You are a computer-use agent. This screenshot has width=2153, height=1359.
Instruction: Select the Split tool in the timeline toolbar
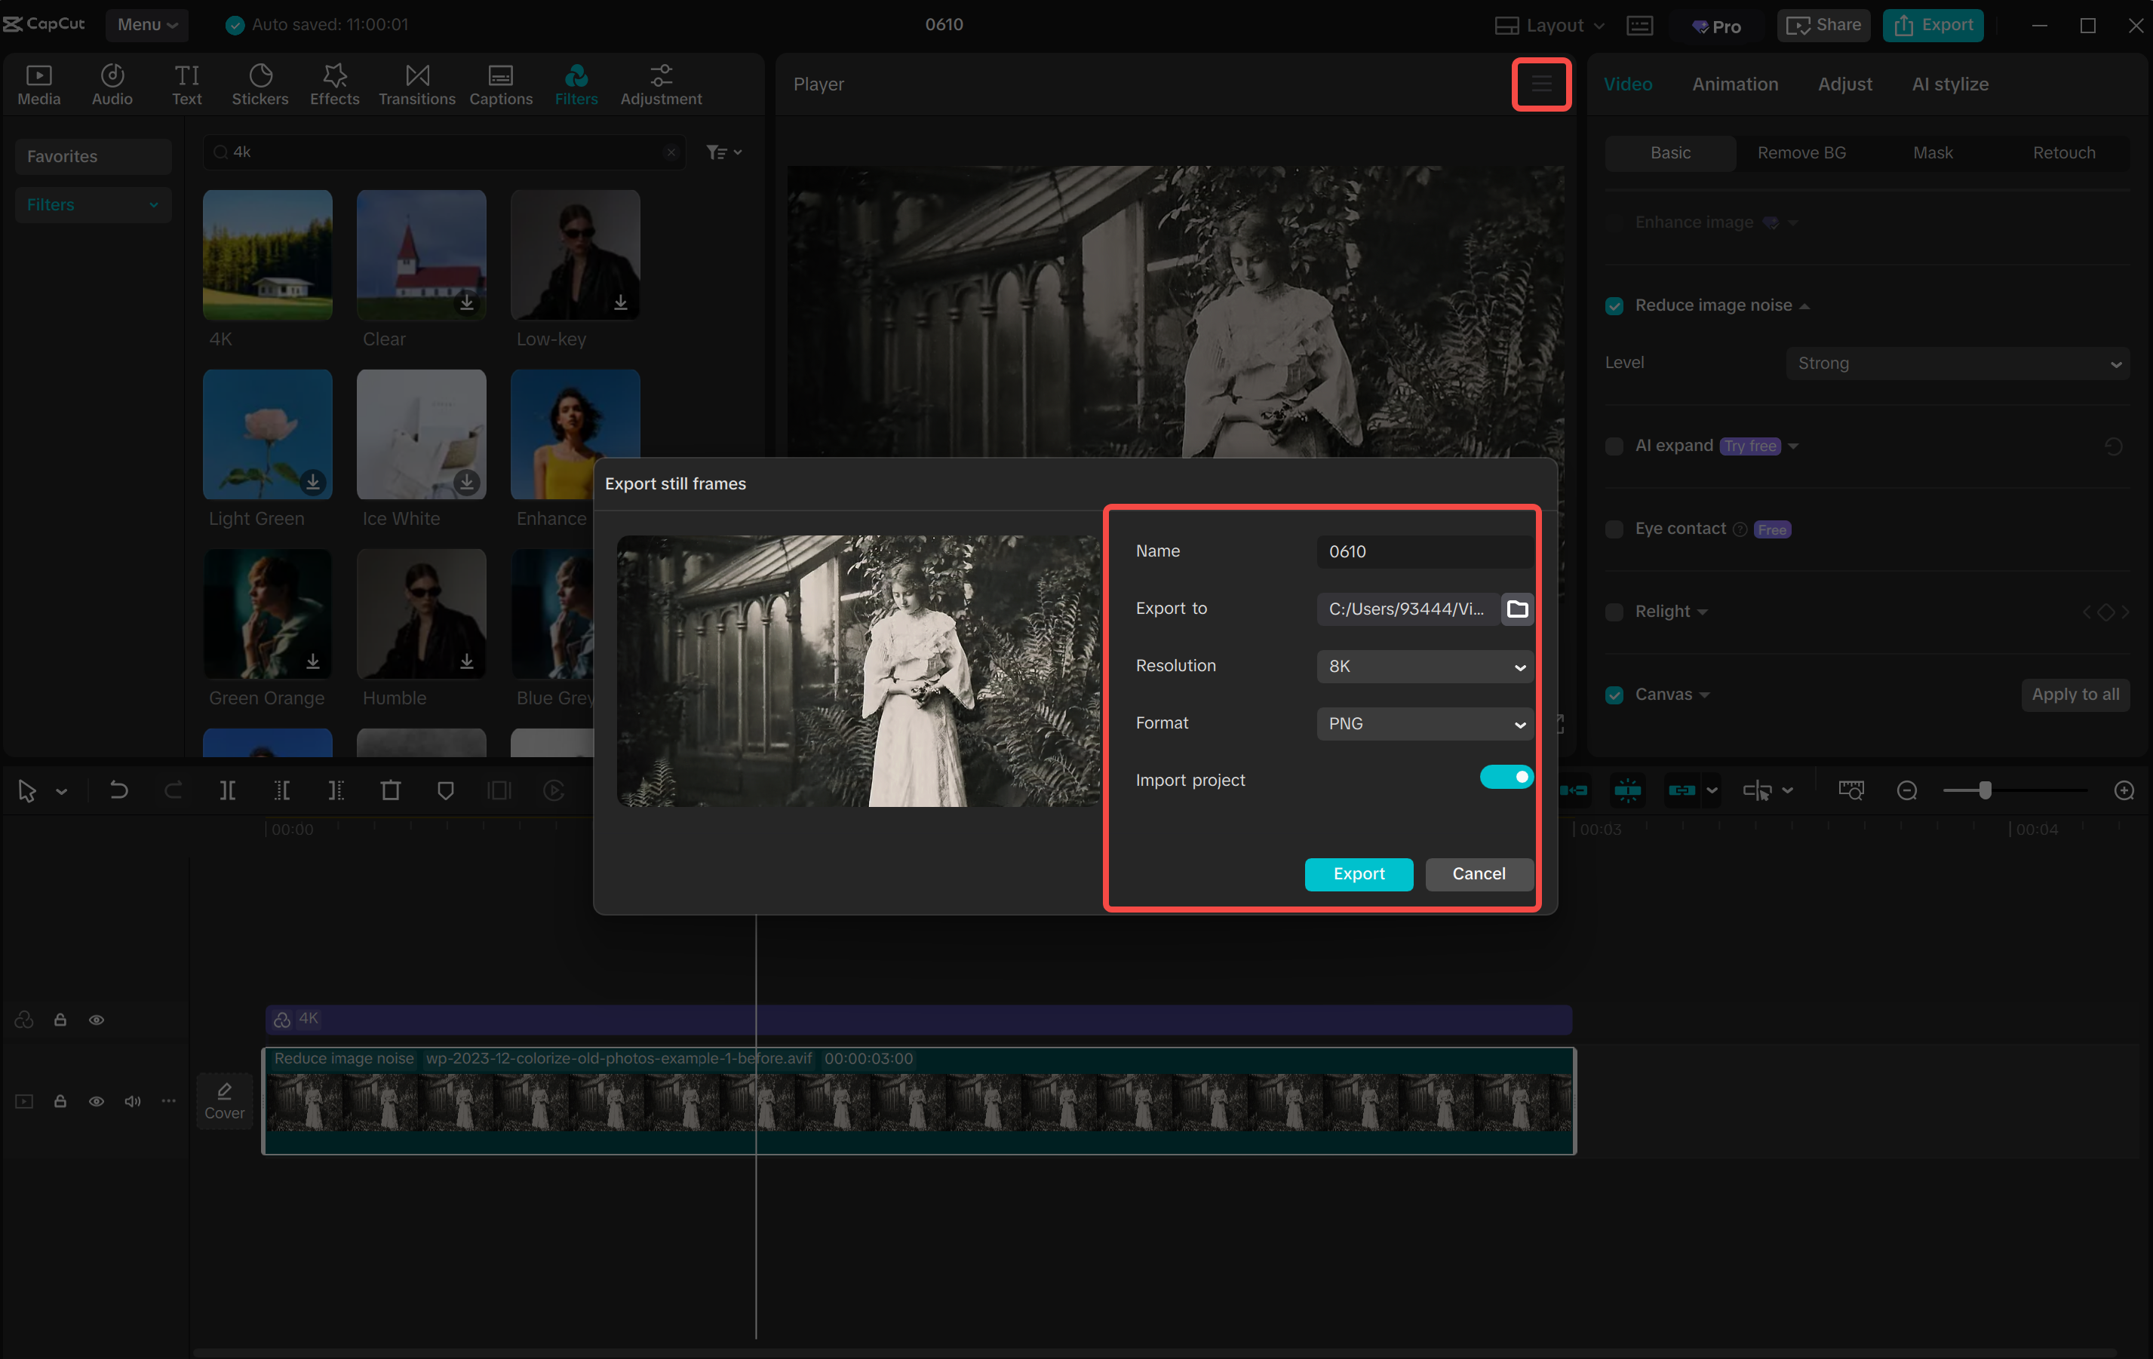click(228, 790)
